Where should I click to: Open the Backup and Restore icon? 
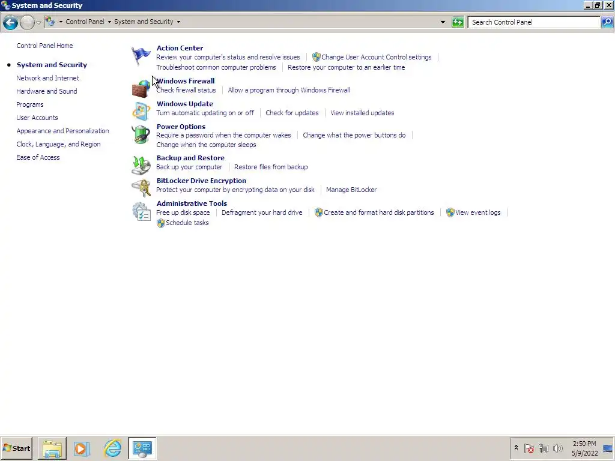tap(141, 165)
